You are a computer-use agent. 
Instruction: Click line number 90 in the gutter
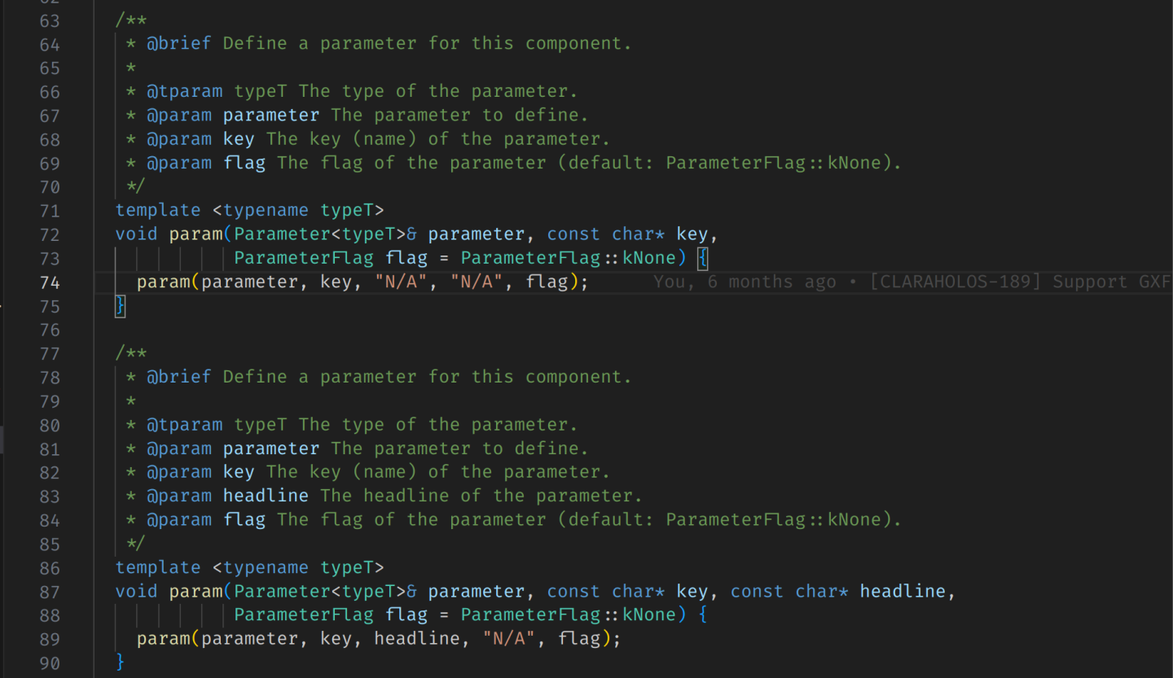(x=50, y=663)
